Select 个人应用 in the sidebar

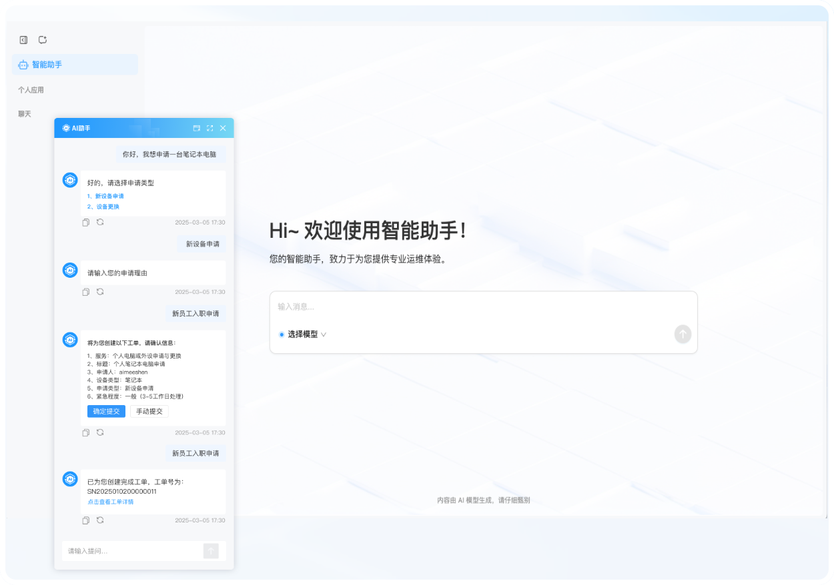pyautogui.click(x=31, y=90)
